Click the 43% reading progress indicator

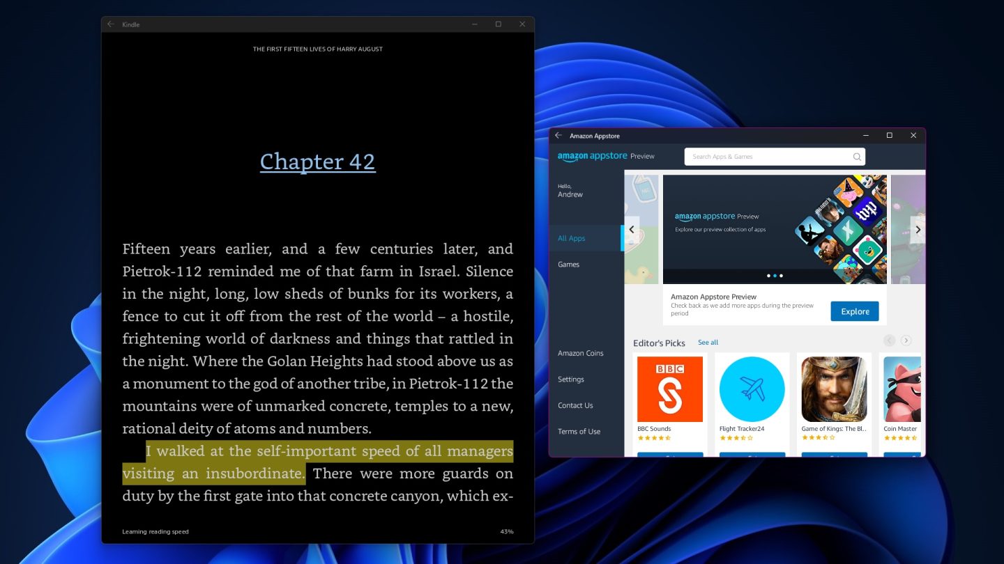pos(507,531)
